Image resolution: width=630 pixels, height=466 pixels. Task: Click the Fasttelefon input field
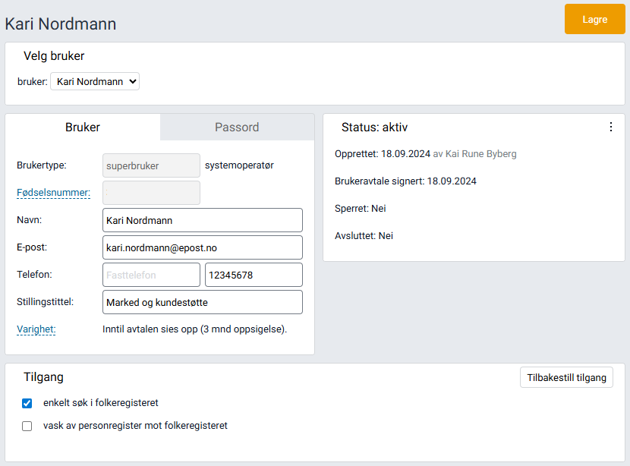pos(150,274)
